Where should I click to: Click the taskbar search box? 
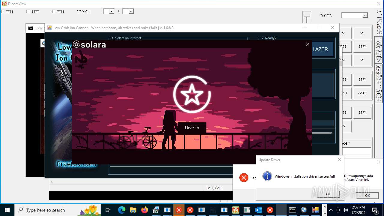[58, 210]
